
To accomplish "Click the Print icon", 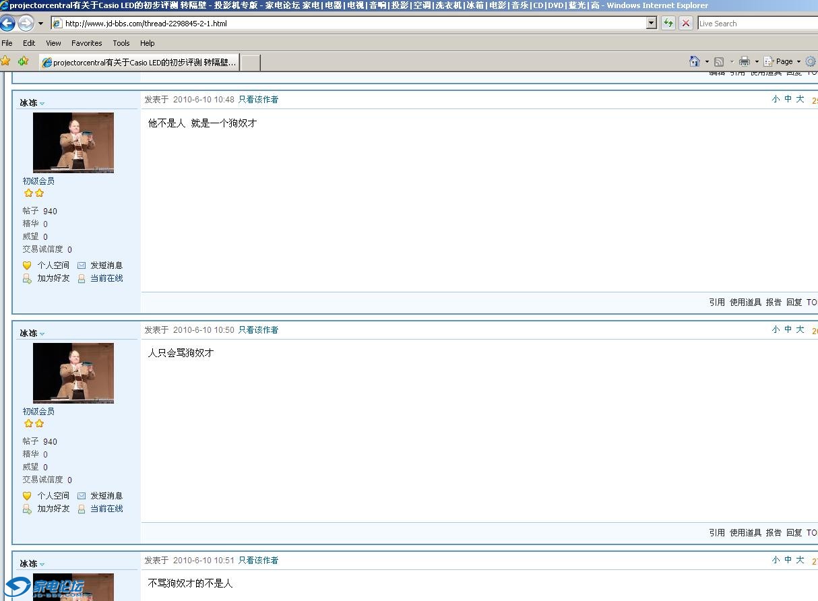I will (745, 61).
